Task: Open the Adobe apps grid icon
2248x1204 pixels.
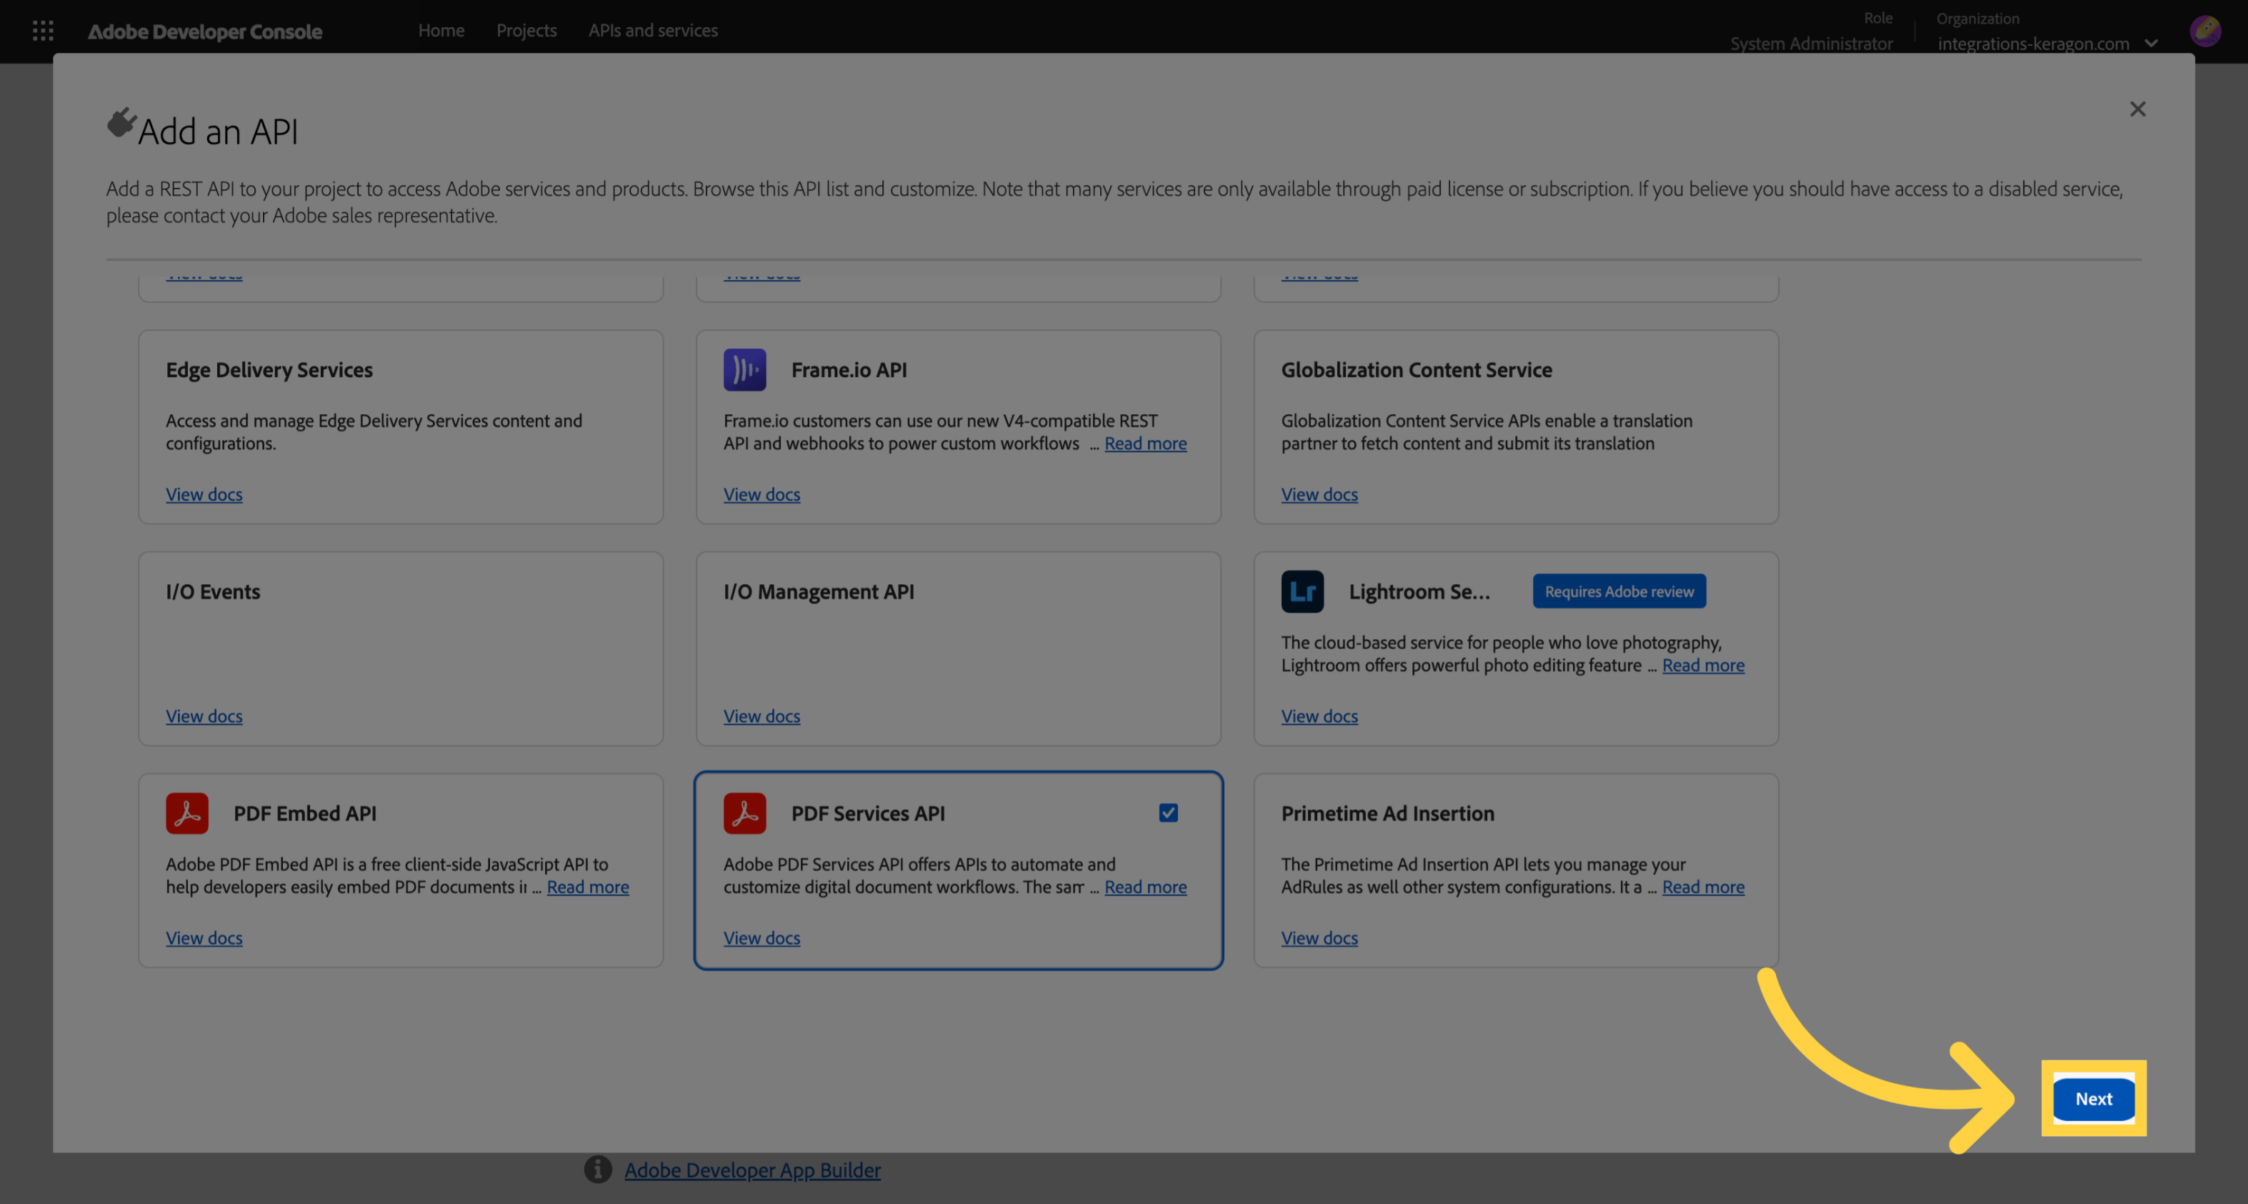Action: pos(43,31)
